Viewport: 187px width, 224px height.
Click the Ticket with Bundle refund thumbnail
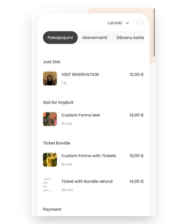click(50, 185)
